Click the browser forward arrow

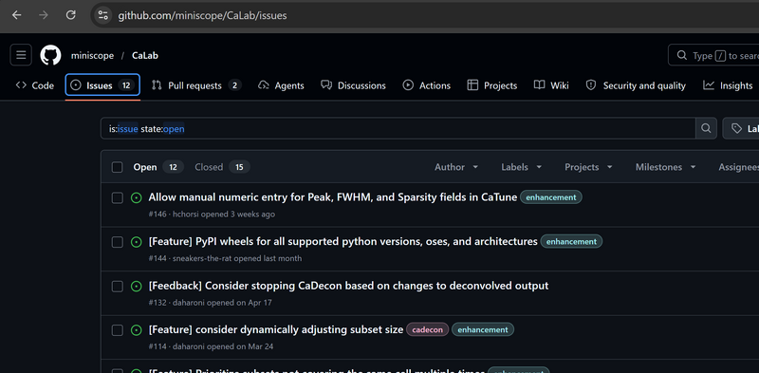[44, 15]
